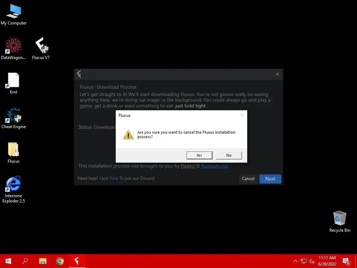Show hidden system tray icons

tap(295, 261)
